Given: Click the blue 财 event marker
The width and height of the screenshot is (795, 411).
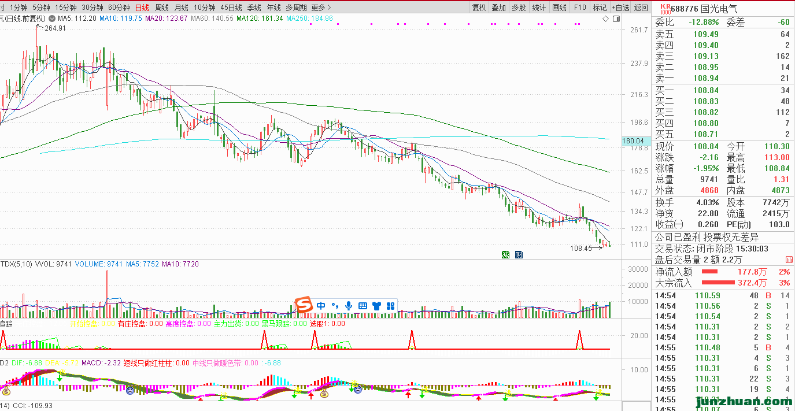Looking at the screenshot, I should [519, 254].
